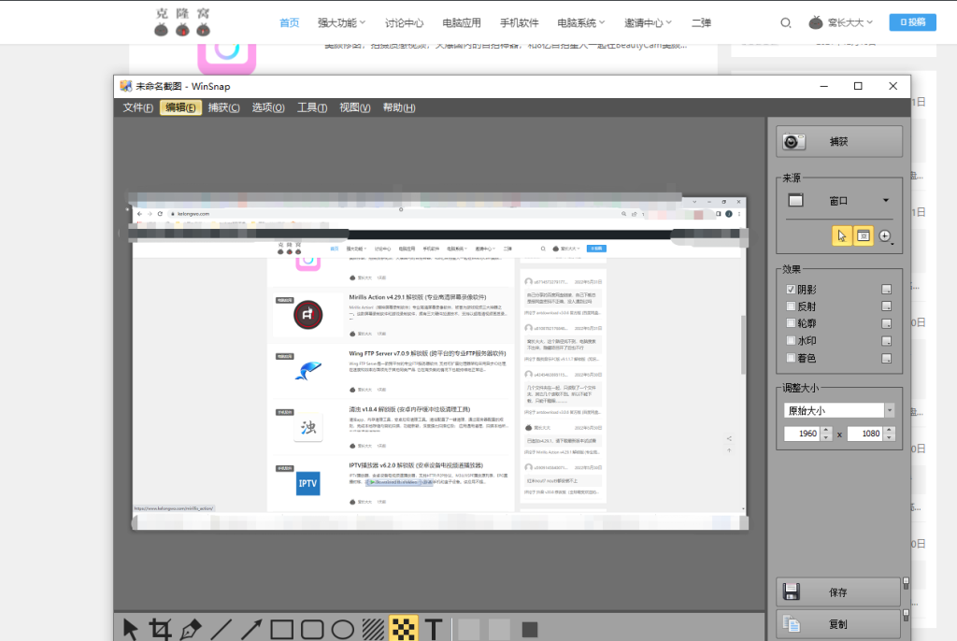This screenshot has width=957, height=641.
Task: Select the Arrow line tool
Action: 251,629
